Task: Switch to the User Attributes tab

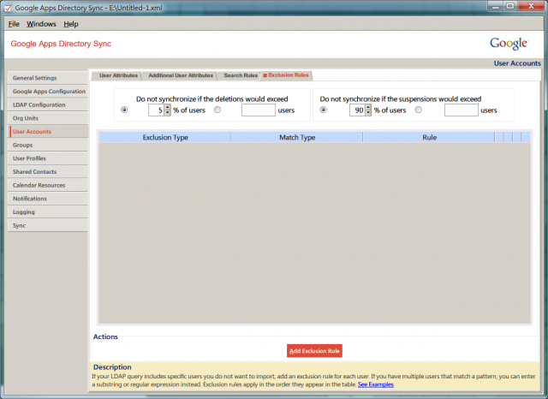Action: pyautogui.click(x=118, y=75)
